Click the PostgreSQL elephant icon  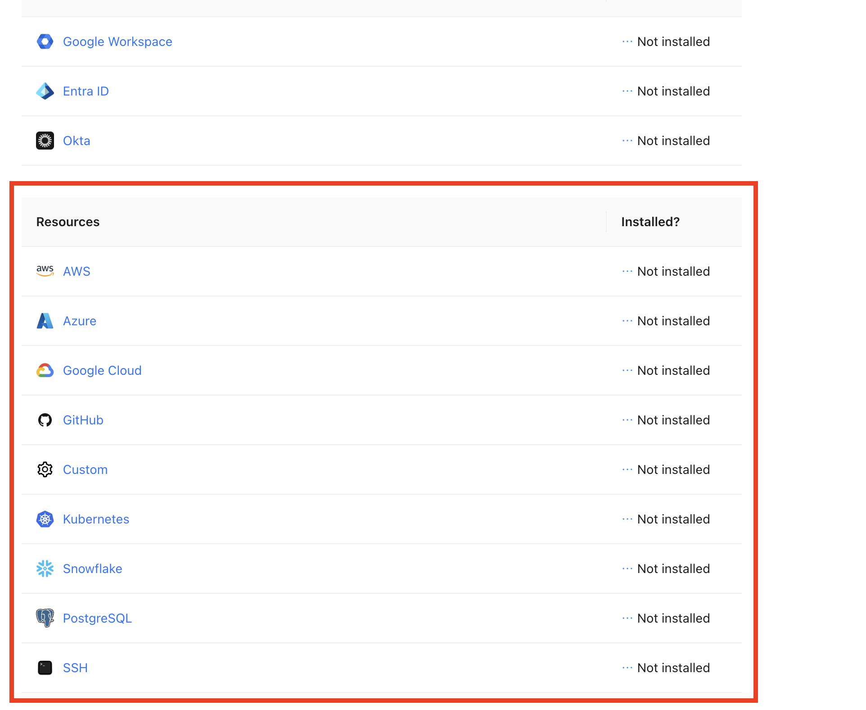(x=45, y=618)
